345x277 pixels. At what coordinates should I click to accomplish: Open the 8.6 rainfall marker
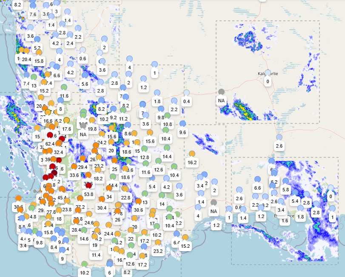[128, 125]
